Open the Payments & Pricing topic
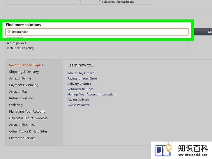The image size is (212, 159). 24,85
